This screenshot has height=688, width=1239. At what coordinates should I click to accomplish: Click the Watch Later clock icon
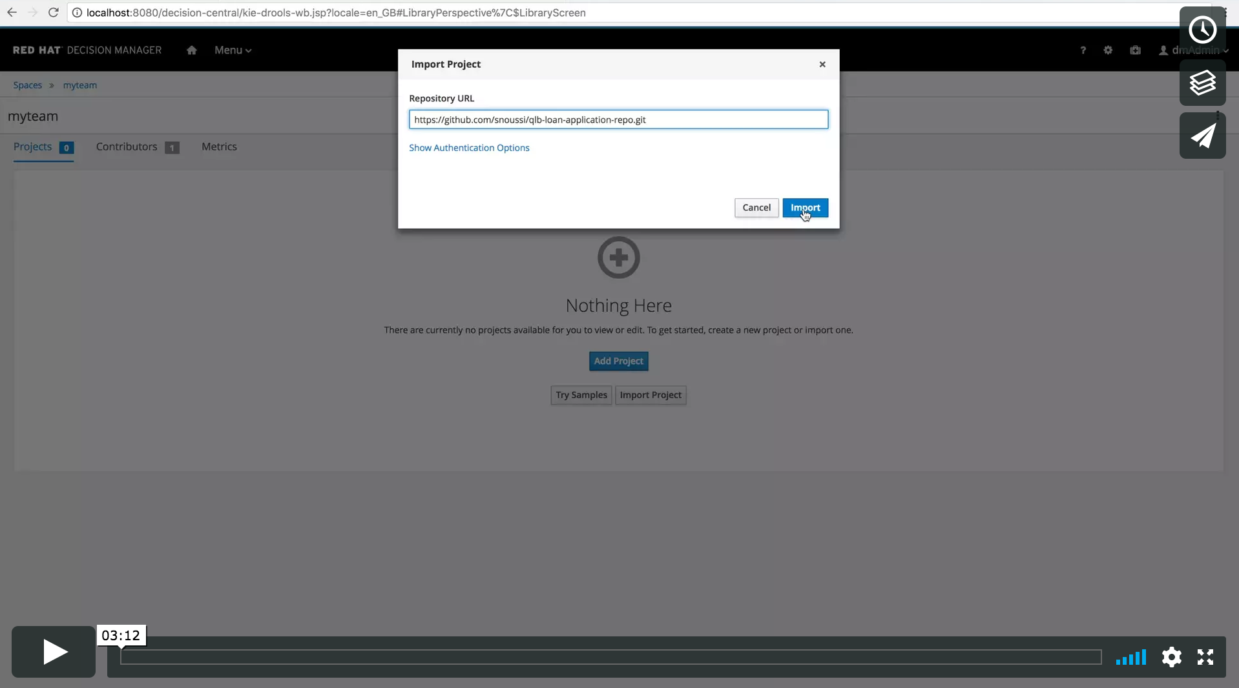click(1202, 30)
